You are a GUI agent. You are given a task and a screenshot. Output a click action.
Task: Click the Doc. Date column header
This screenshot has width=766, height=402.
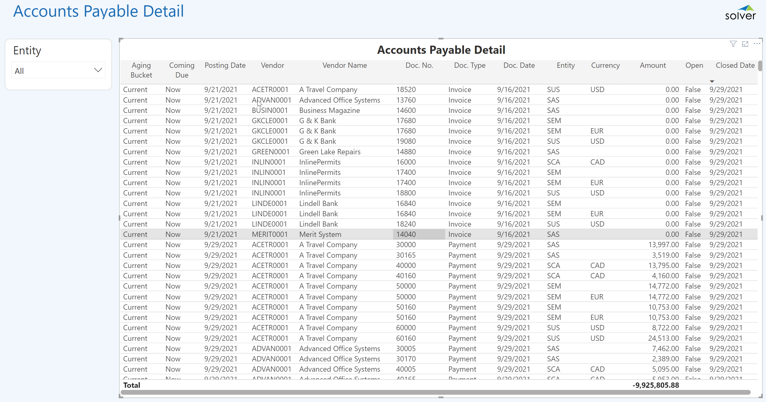519,65
